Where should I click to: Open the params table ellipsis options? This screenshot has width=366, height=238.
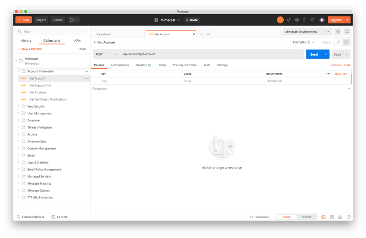pos(328,74)
